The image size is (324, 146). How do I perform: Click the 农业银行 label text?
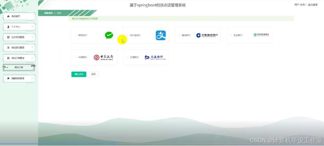pyautogui.click(x=238, y=35)
